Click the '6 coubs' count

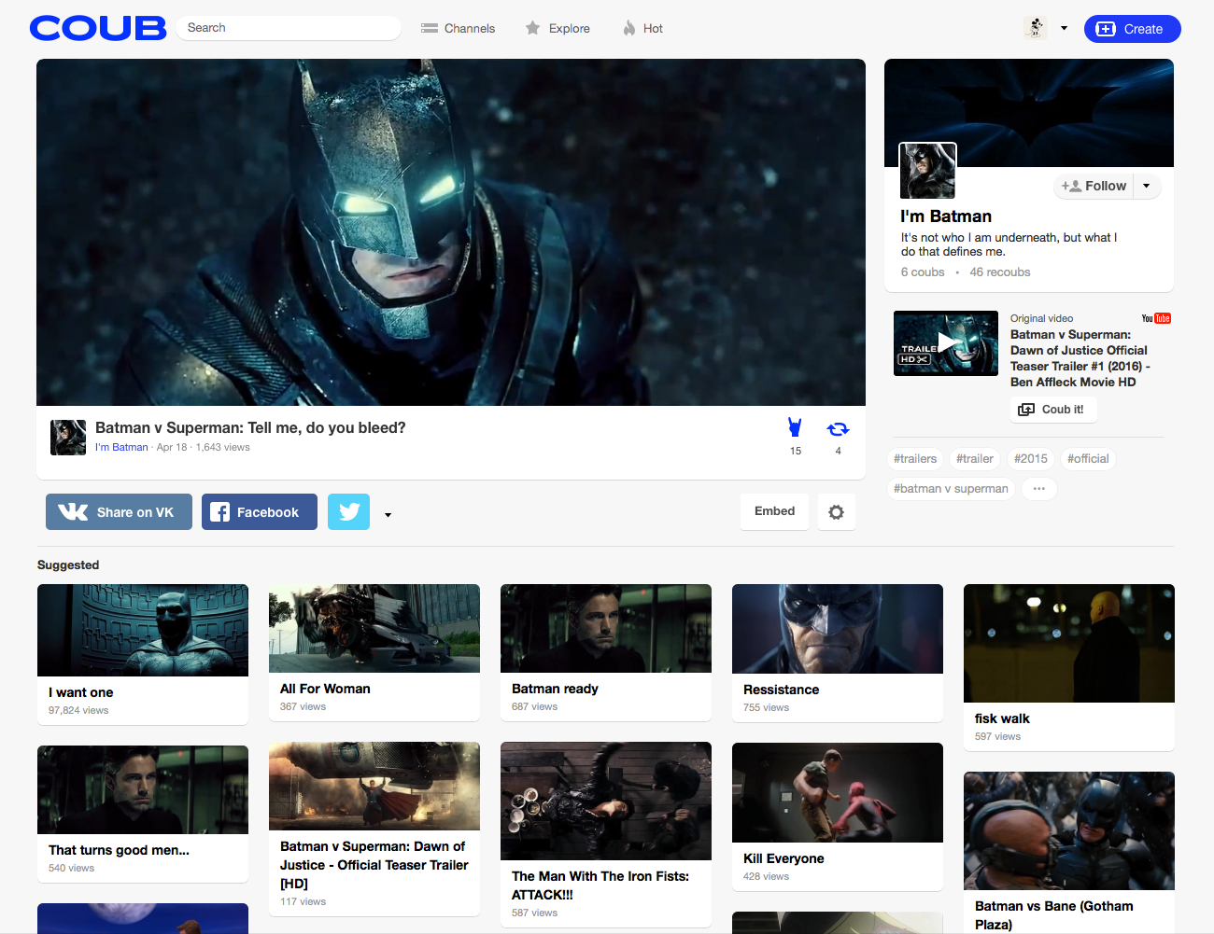[x=923, y=272]
